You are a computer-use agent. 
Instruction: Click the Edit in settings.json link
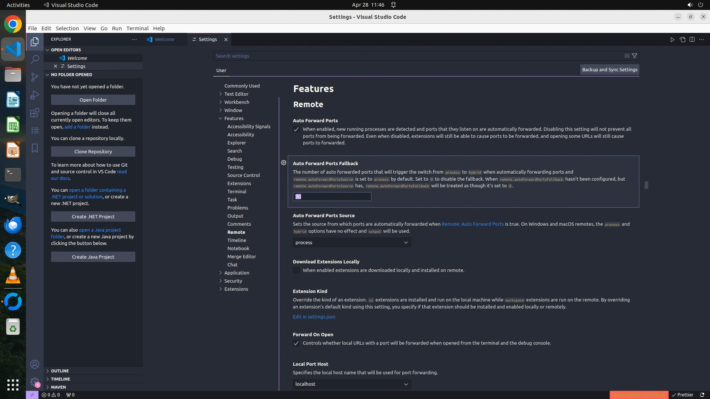click(x=314, y=317)
